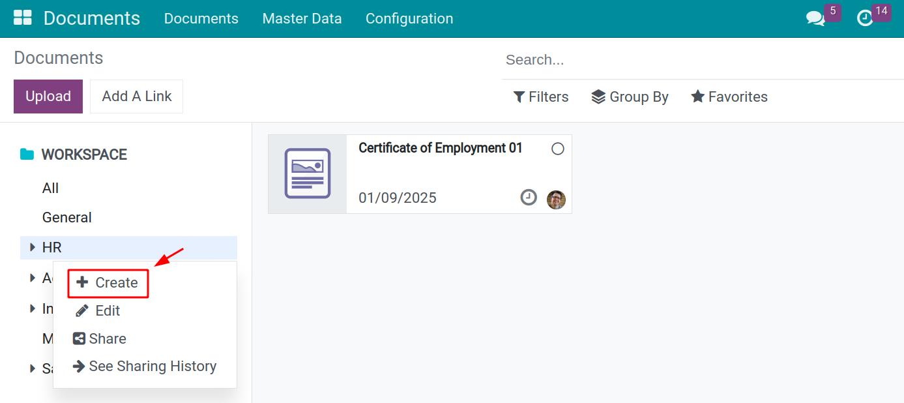Viewport: 904px width, 403px height.
Task: Open the Documents top menu item
Action: pos(201,19)
